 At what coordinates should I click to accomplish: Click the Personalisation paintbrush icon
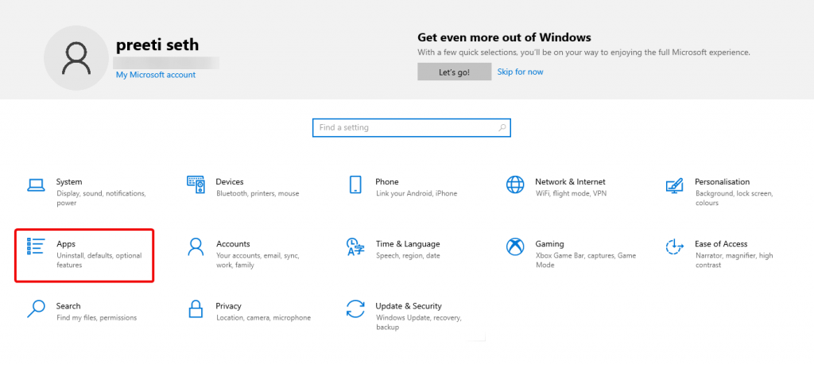pyautogui.click(x=674, y=185)
